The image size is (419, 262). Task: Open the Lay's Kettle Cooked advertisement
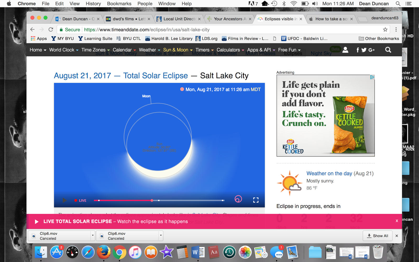pyautogui.click(x=326, y=116)
